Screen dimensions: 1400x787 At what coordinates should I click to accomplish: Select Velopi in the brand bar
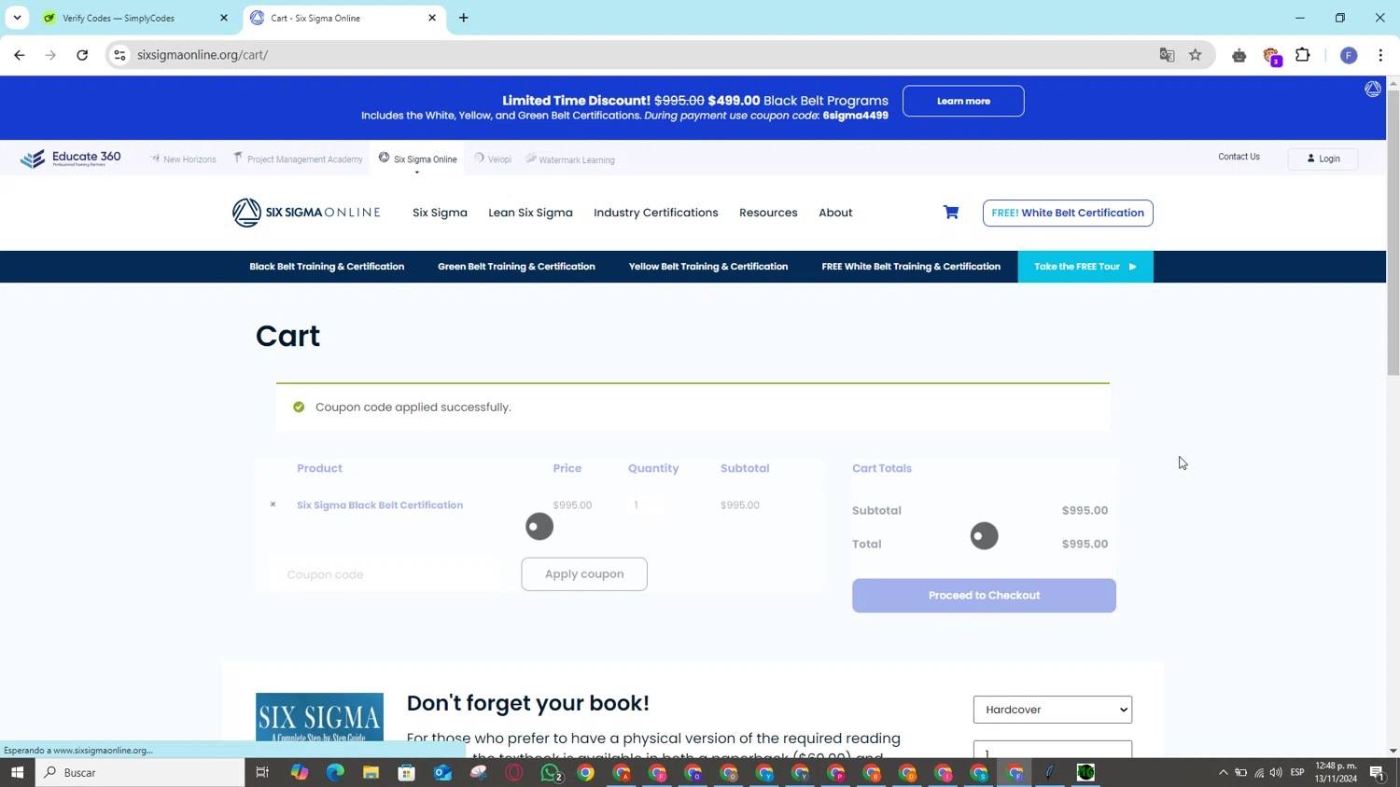[493, 159]
